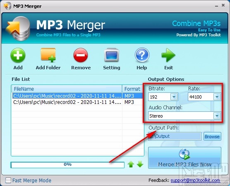Expand the Rate dropdown showing 44100
This screenshot has height=186, width=230.
point(217,97)
